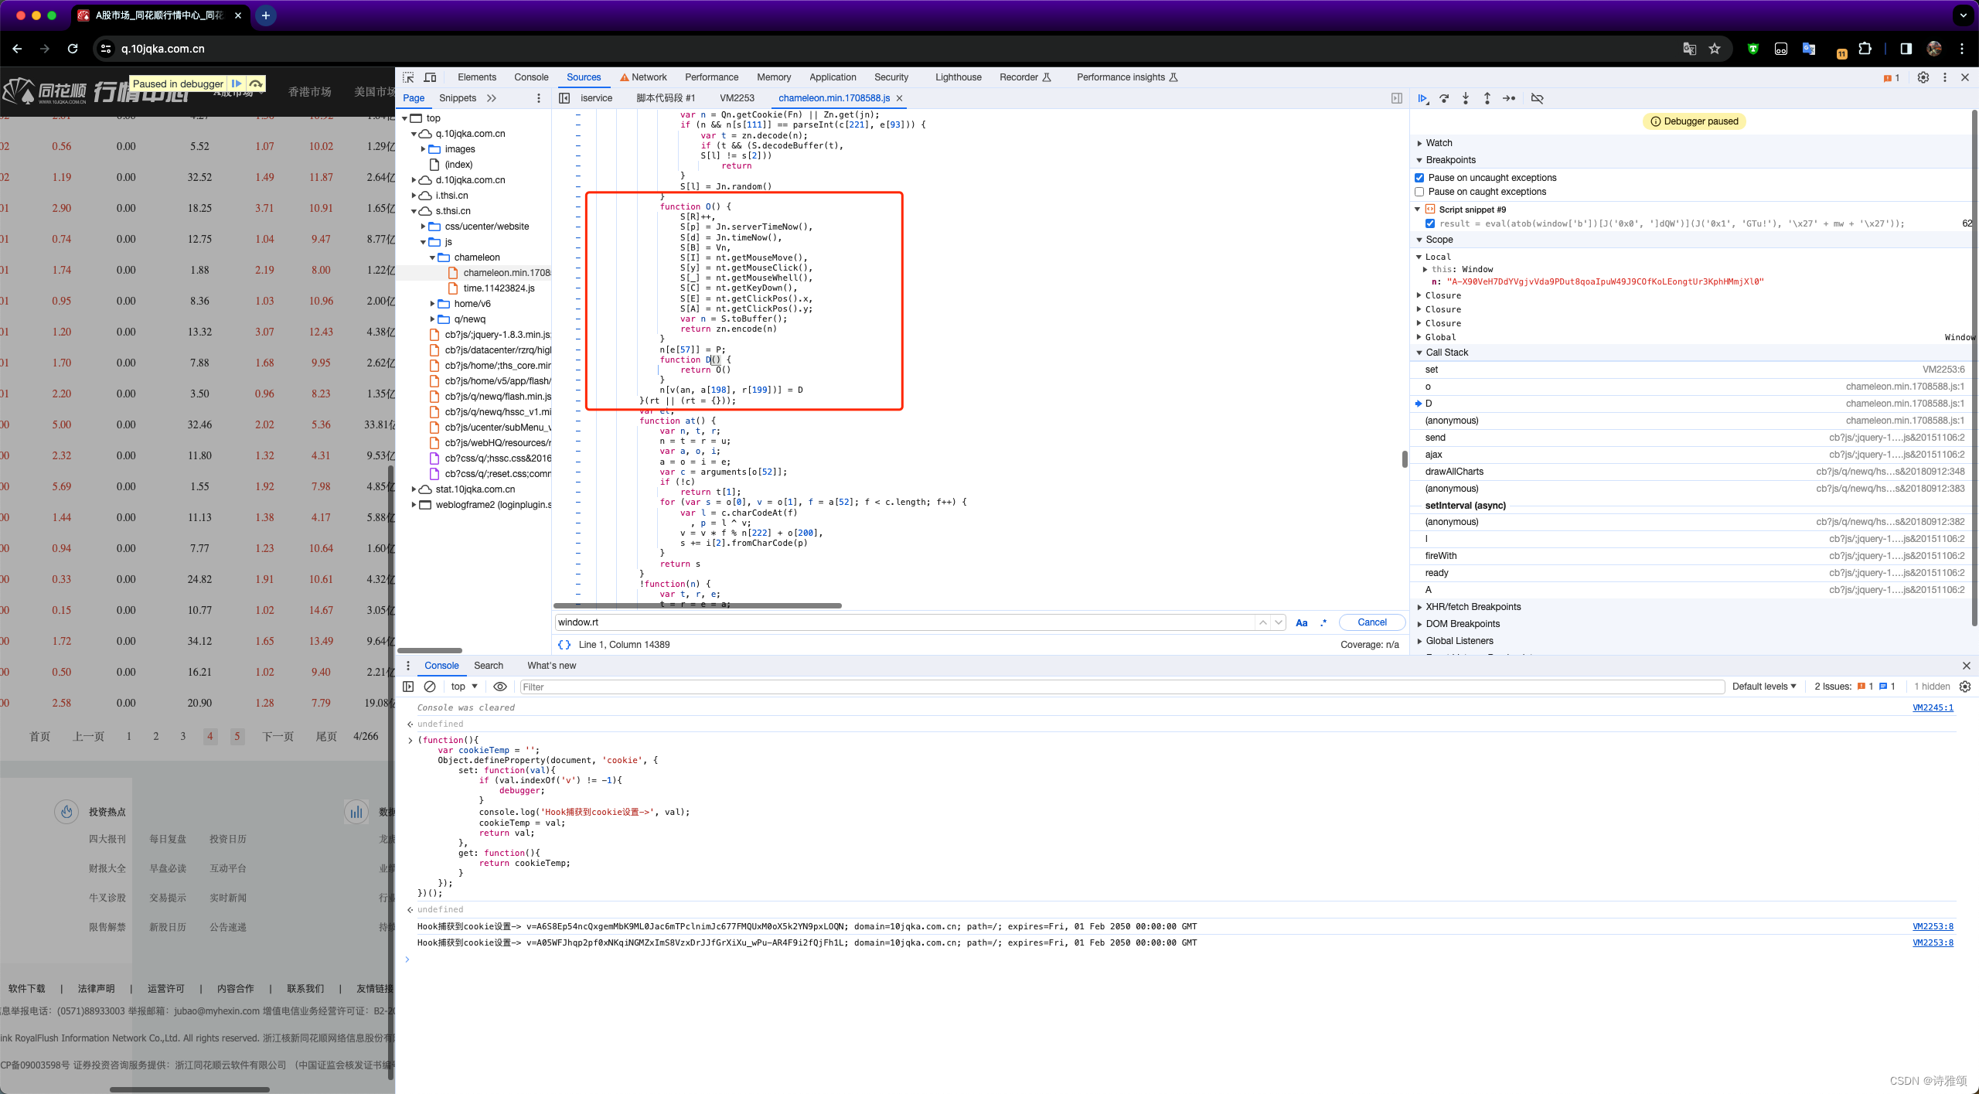Close the console drawer

coord(1967,666)
